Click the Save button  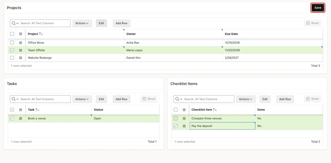[x=318, y=8]
